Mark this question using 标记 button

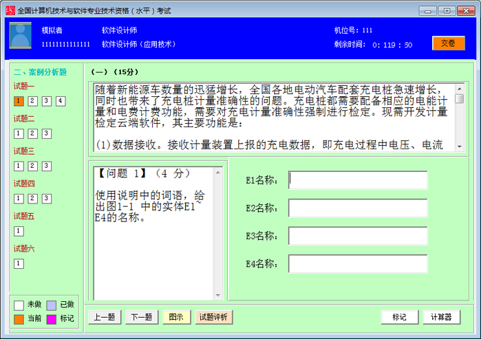(x=399, y=317)
